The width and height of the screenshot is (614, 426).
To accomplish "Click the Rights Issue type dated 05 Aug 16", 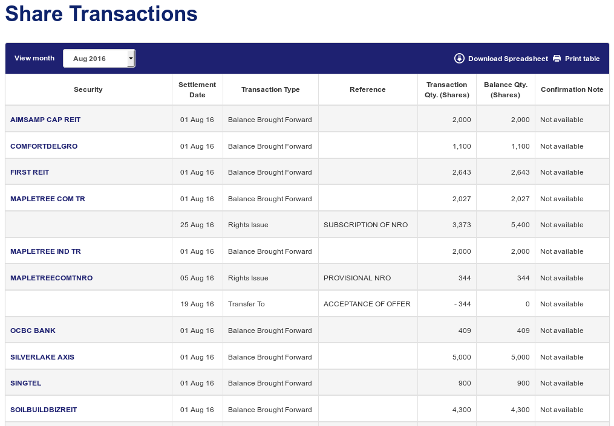I will tap(248, 278).
